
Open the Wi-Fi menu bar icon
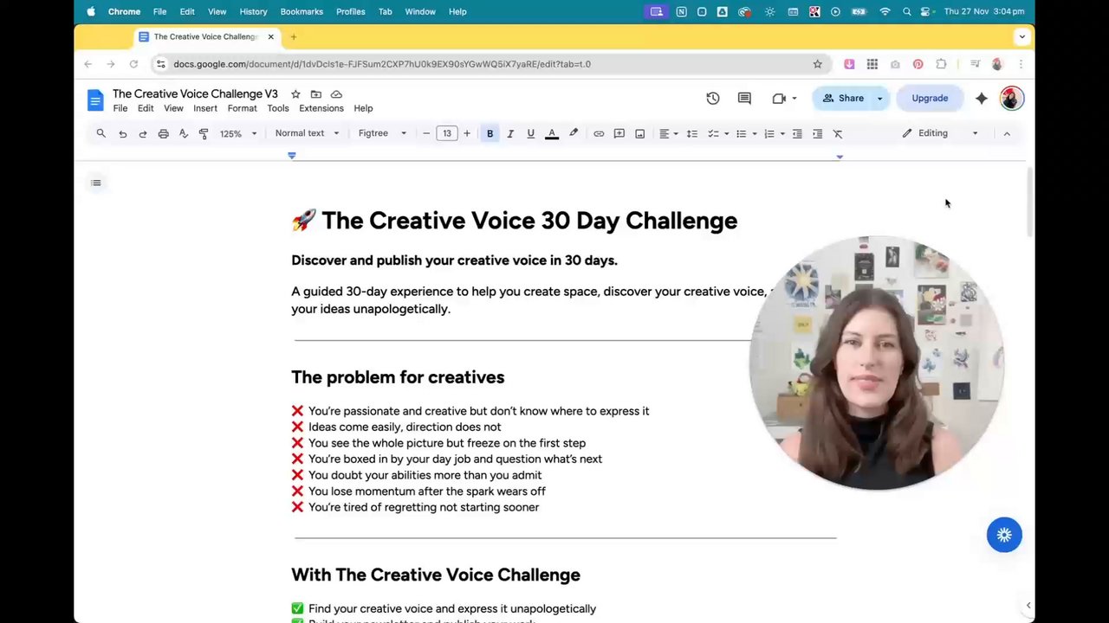[885, 12]
